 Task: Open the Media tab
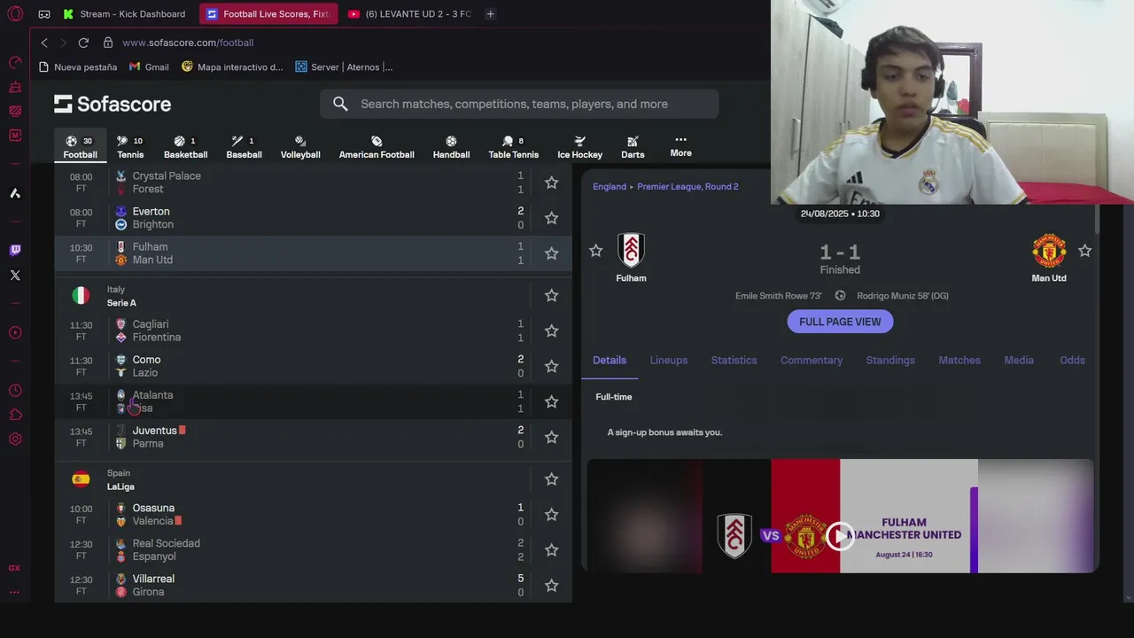pyautogui.click(x=1019, y=360)
